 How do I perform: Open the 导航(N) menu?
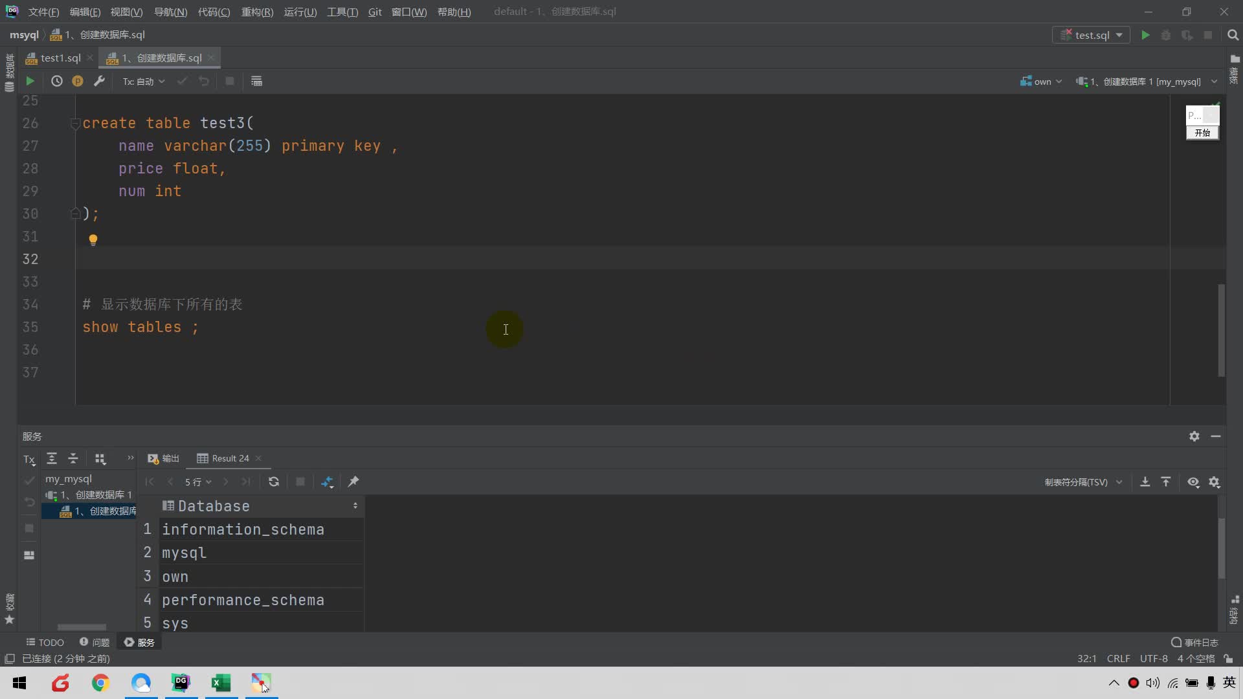(170, 12)
